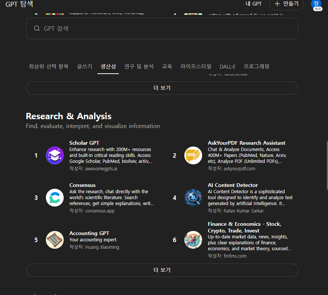Open the AskYourPDF Research Assistant icon
The image size is (328, 295).
pyautogui.click(x=193, y=155)
